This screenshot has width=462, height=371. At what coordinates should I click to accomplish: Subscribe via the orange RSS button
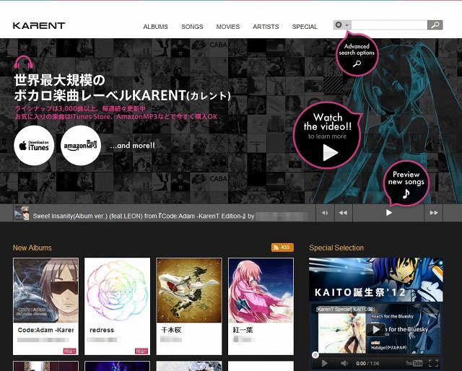pyautogui.click(x=282, y=248)
